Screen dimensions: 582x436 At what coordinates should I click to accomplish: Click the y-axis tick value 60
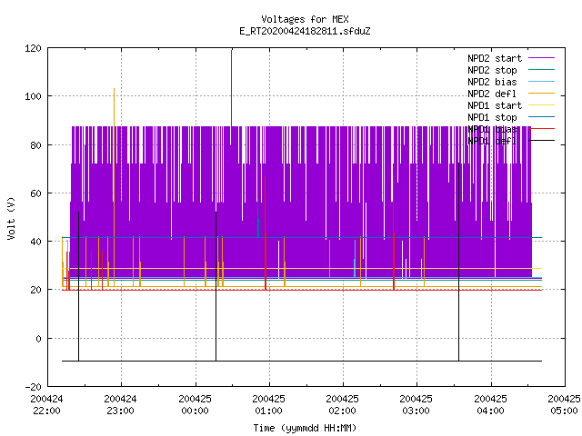tap(35, 193)
